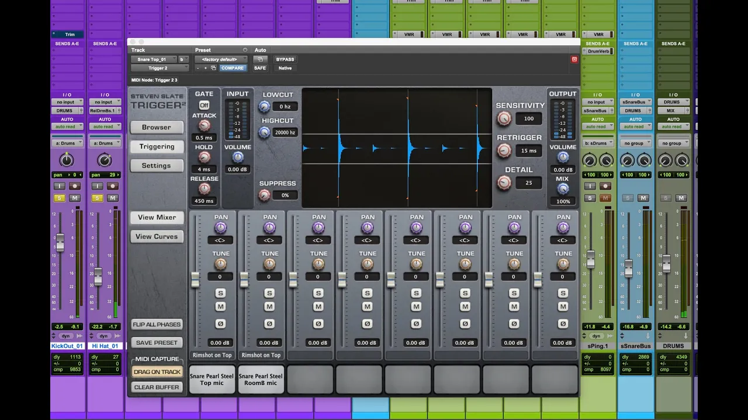Click the Auto enable plugin automation icon

coord(260,60)
